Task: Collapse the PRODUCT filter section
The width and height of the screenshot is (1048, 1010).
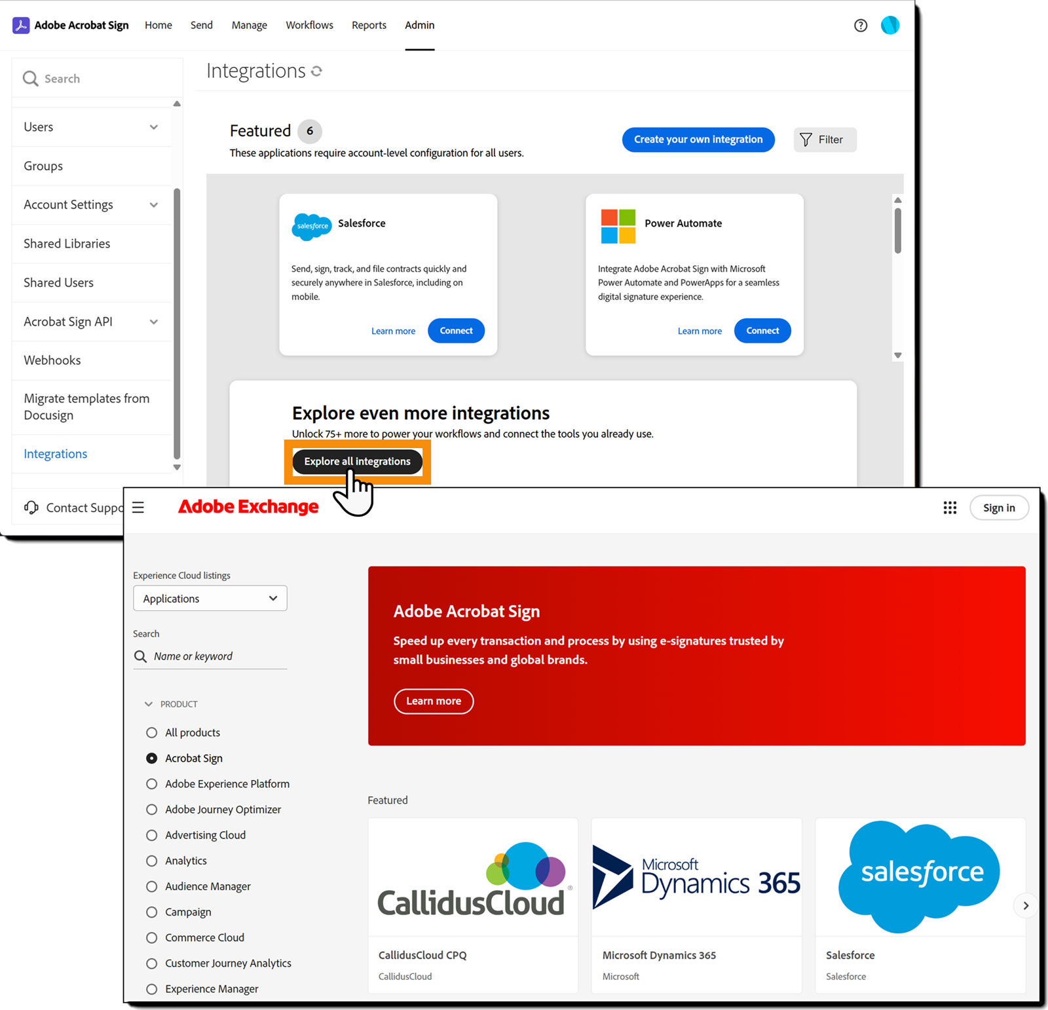Action: coord(149,703)
